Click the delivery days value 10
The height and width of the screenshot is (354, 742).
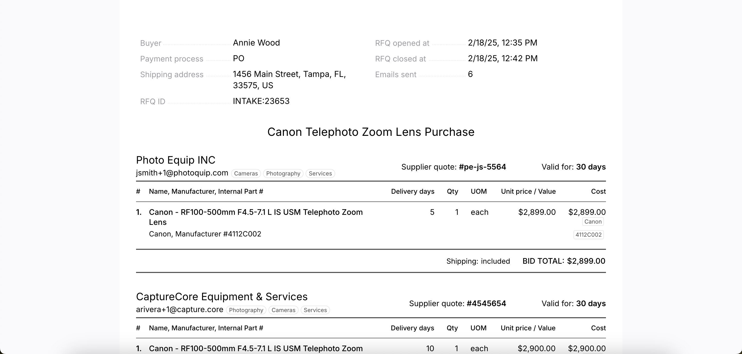coord(430,349)
